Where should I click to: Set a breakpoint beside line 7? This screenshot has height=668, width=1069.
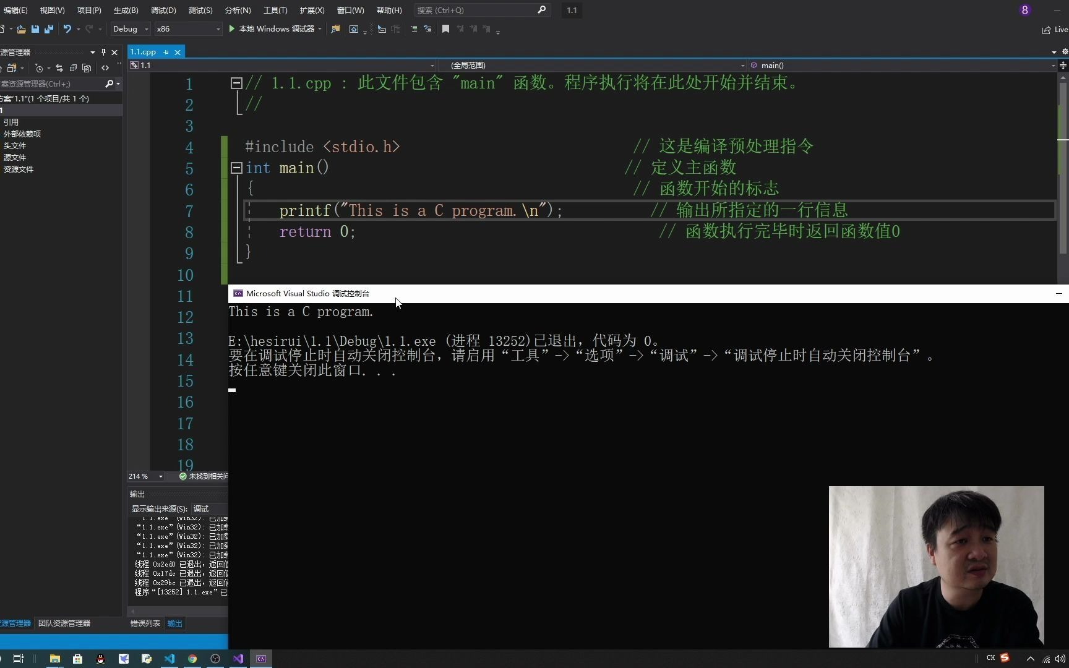click(160, 212)
